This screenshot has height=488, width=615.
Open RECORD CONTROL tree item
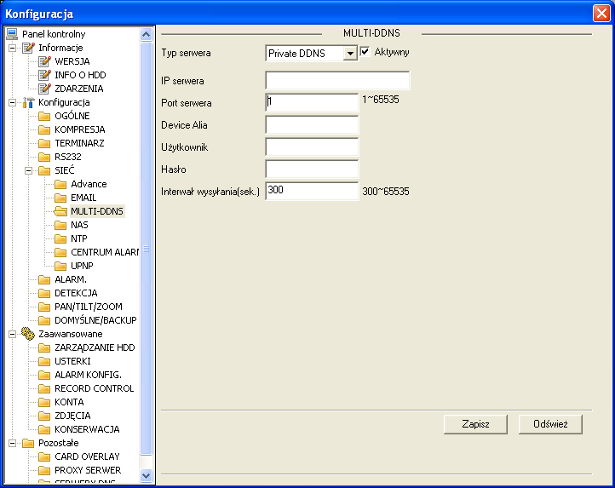pyautogui.click(x=95, y=388)
